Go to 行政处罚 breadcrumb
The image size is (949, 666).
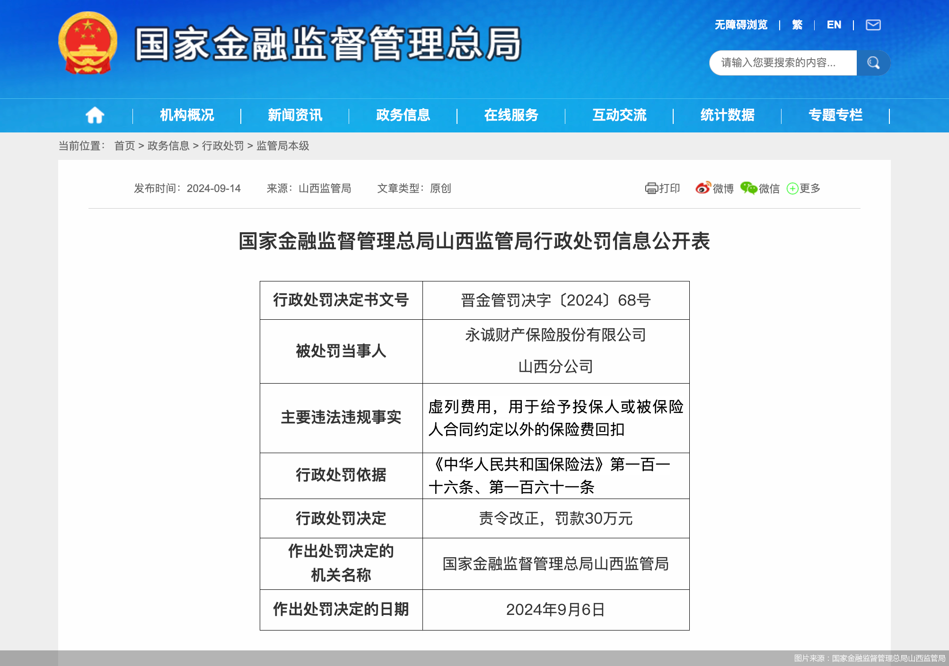coord(223,146)
